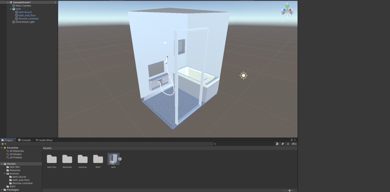
Task: Select Packages in the folder tree
Action: 13,190
